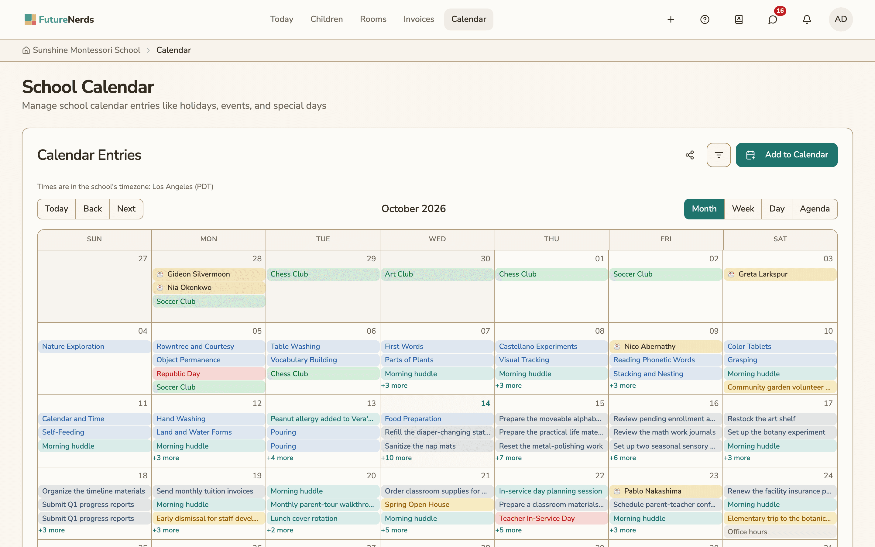The image size is (875, 547).
Task: Open the notifications bell
Action: pos(807,19)
